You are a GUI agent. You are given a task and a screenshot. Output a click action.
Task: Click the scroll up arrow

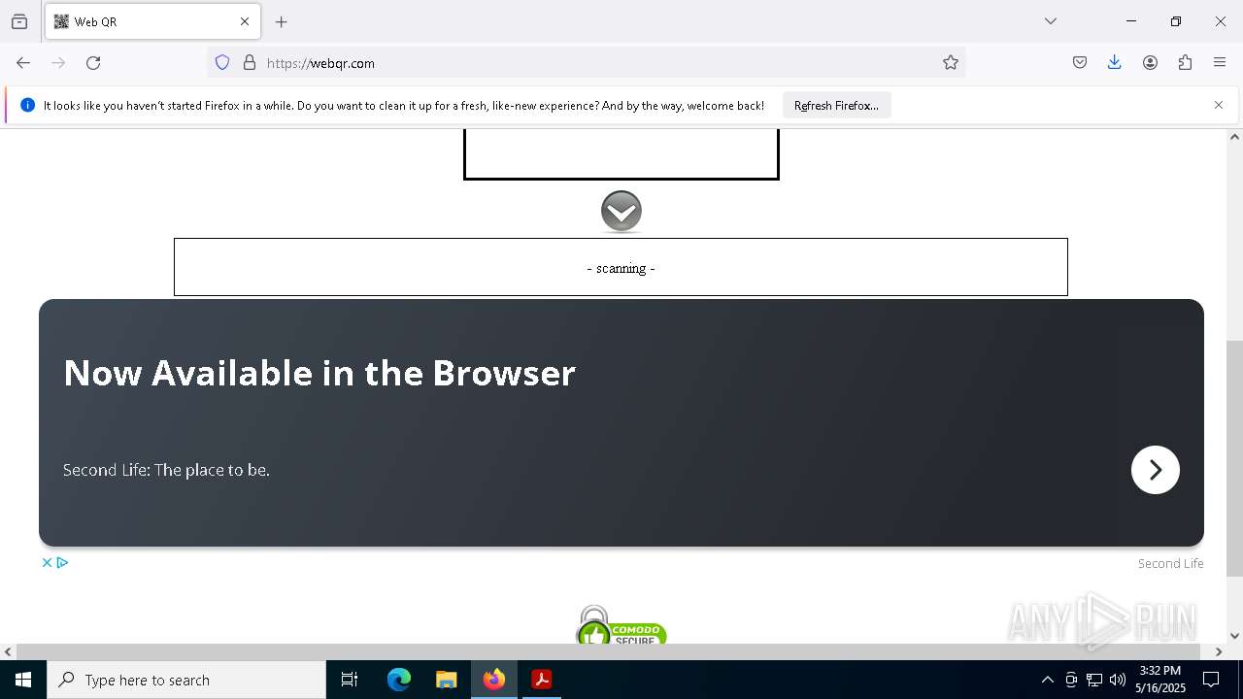[x=1234, y=137]
